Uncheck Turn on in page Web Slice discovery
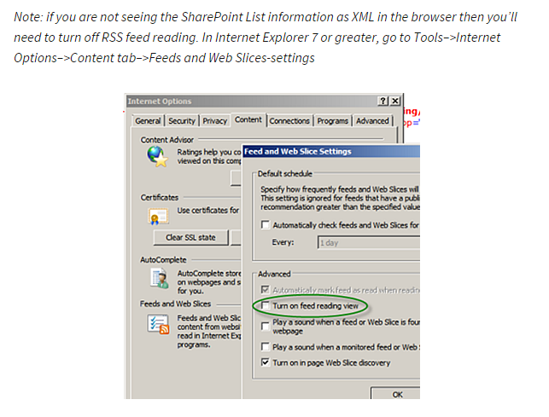Image resolution: width=549 pixels, height=417 pixels. [x=266, y=362]
